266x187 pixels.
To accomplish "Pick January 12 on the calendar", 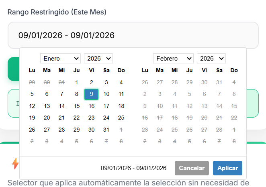I will click(32, 106).
